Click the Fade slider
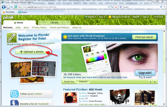The height and width of the screenshot is (107, 167). 98,69
